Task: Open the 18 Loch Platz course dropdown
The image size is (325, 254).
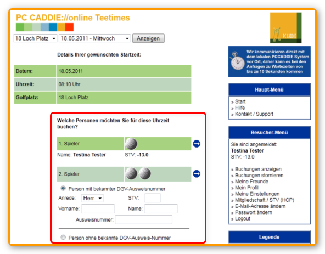Action: pyautogui.click(x=36, y=38)
